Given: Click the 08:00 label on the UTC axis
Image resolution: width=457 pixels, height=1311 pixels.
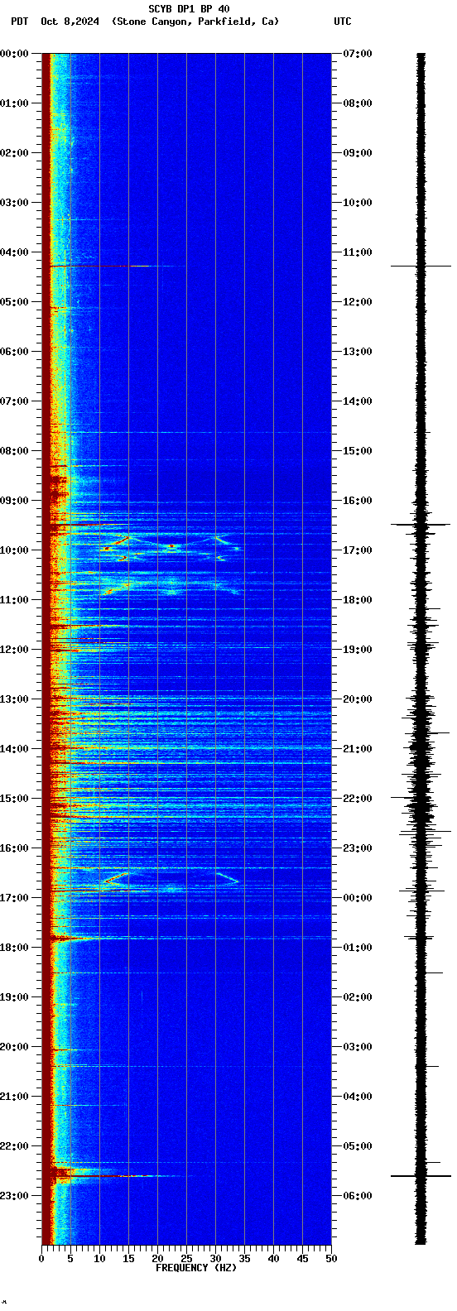Looking at the screenshot, I should [358, 103].
